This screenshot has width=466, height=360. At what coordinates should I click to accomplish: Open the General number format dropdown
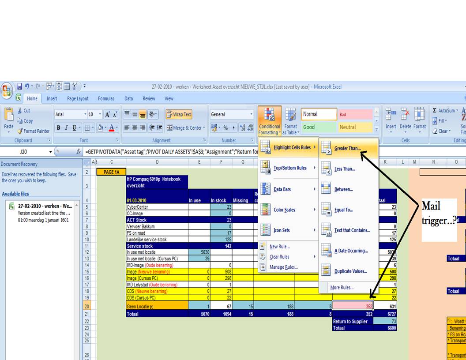[251, 114]
